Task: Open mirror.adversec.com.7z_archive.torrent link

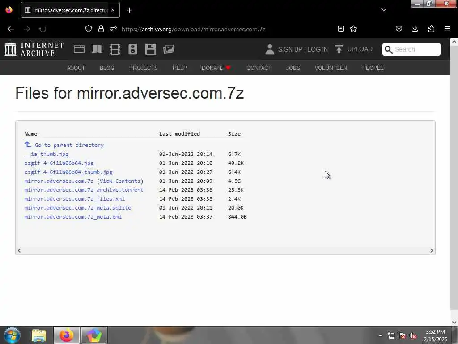Action: tap(84, 190)
